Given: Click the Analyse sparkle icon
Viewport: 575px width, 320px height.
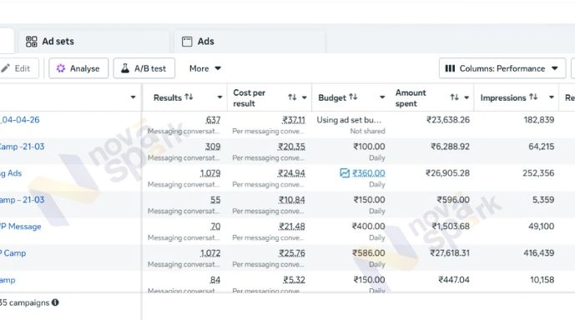Looking at the screenshot, I should tap(61, 68).
